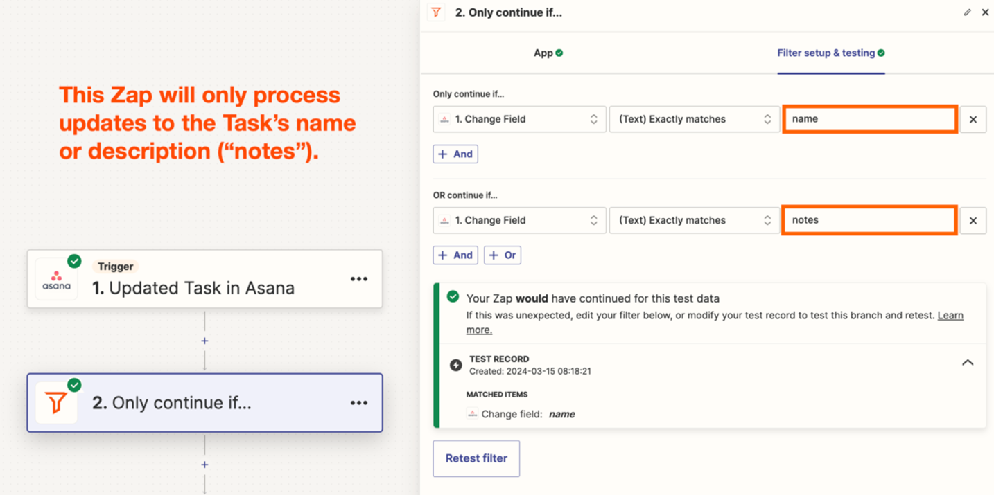Click the 'notes' value input field
Screen dimensions: 994x495
[x=869, y=220]
